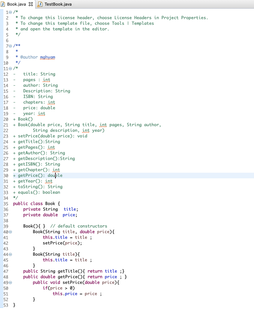Click 'this.price = price ;' assignment
Viewport: 254px width, 315px height.
[x=77, y=294]
